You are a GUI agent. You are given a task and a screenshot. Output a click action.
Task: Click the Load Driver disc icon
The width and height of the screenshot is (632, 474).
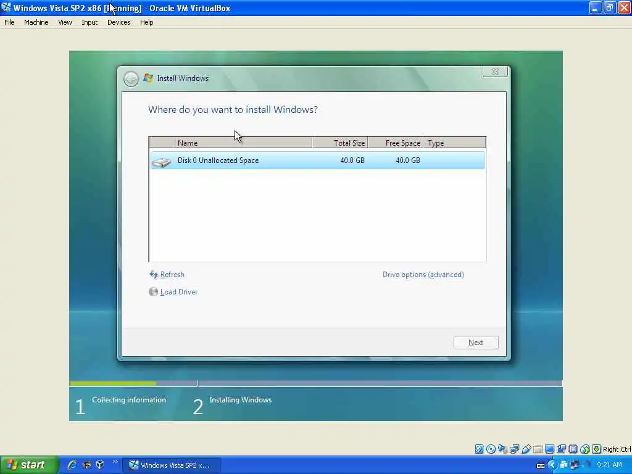pyautogui.click(x=153, y=292)
